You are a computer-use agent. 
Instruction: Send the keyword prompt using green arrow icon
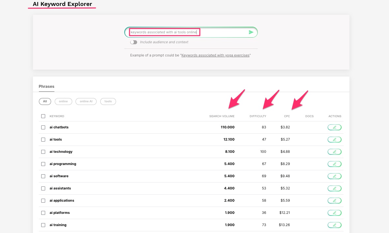tap(251, 32)
